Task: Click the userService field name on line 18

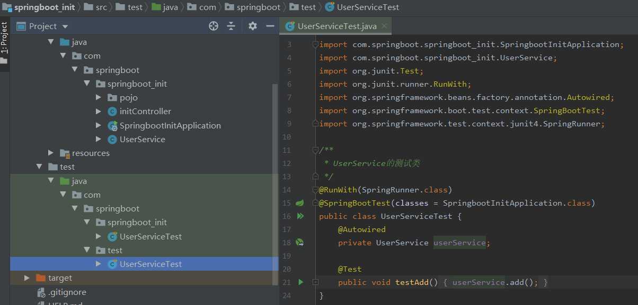Action: coord(459,243)
